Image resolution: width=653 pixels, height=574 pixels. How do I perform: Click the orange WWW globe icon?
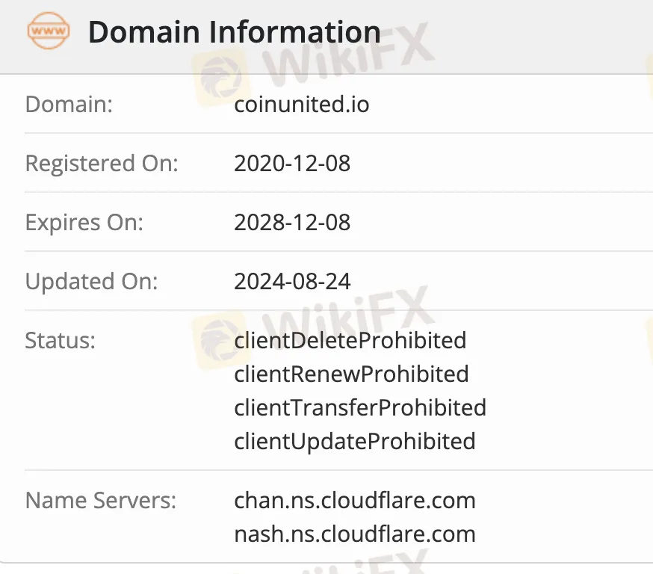49,31
